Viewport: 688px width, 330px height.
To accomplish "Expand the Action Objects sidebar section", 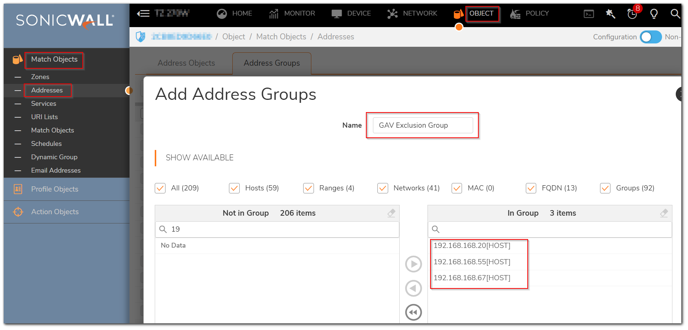I will click(55, 212).
